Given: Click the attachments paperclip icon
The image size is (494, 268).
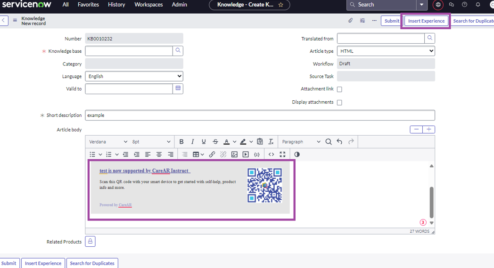Looking at the screenshot, I should (x=350, y=20).
